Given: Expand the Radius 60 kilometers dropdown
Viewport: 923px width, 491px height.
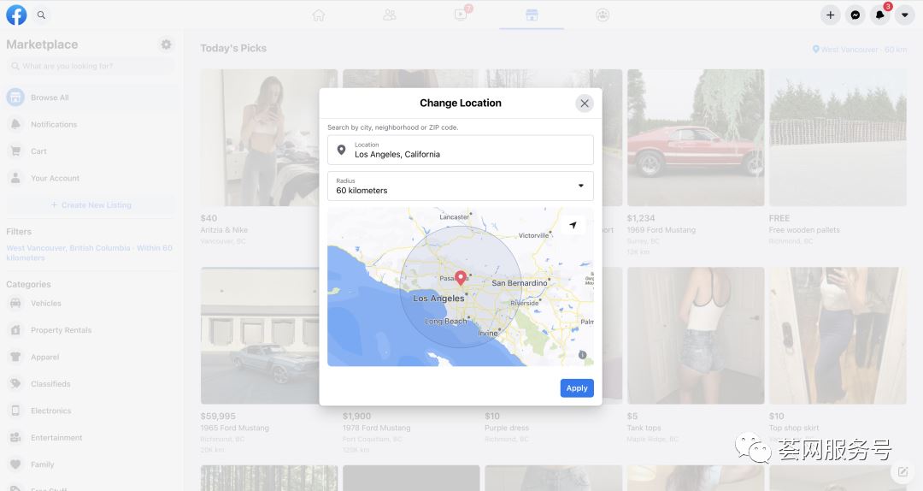Looking at the screenshot, I should tap(460, 186).
